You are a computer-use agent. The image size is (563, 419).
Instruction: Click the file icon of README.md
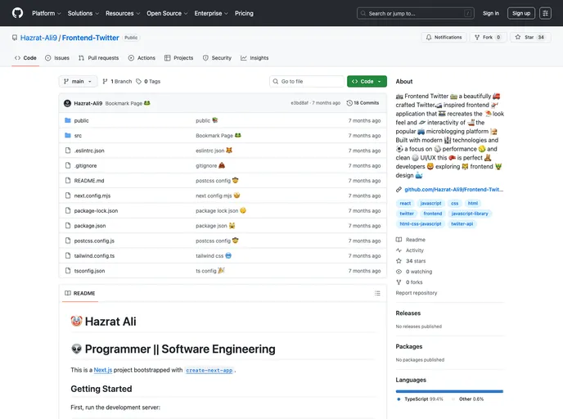pos(67,181)
